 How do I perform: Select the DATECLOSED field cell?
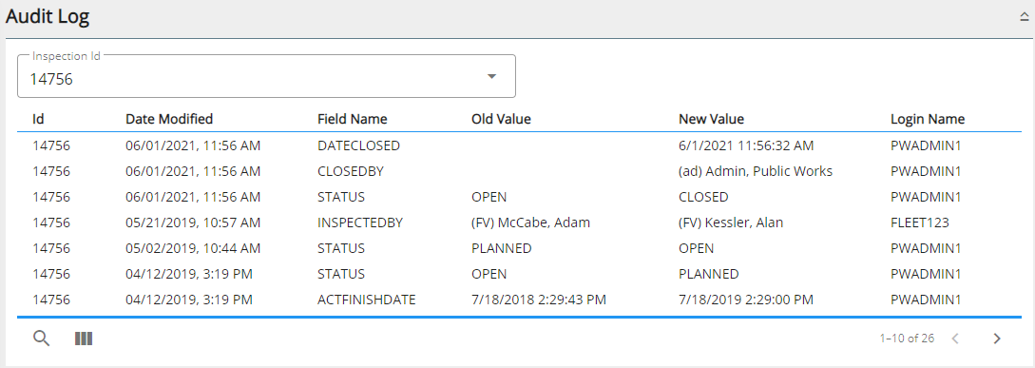[x=358, y=145]
